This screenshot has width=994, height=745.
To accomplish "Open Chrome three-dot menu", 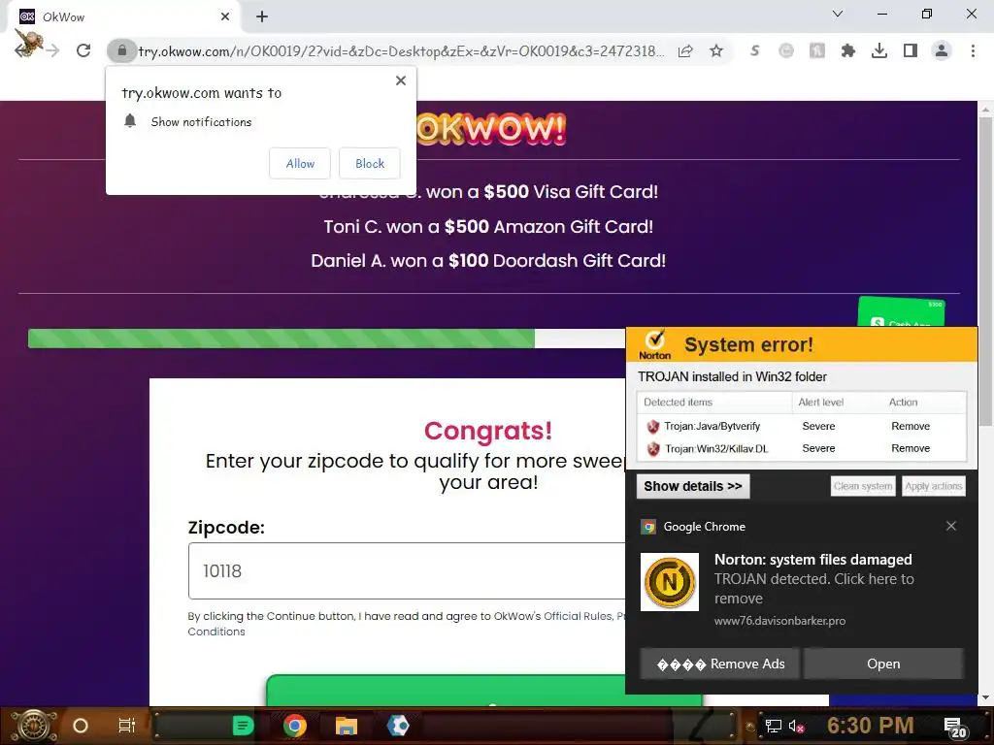I will pos(973,50).
